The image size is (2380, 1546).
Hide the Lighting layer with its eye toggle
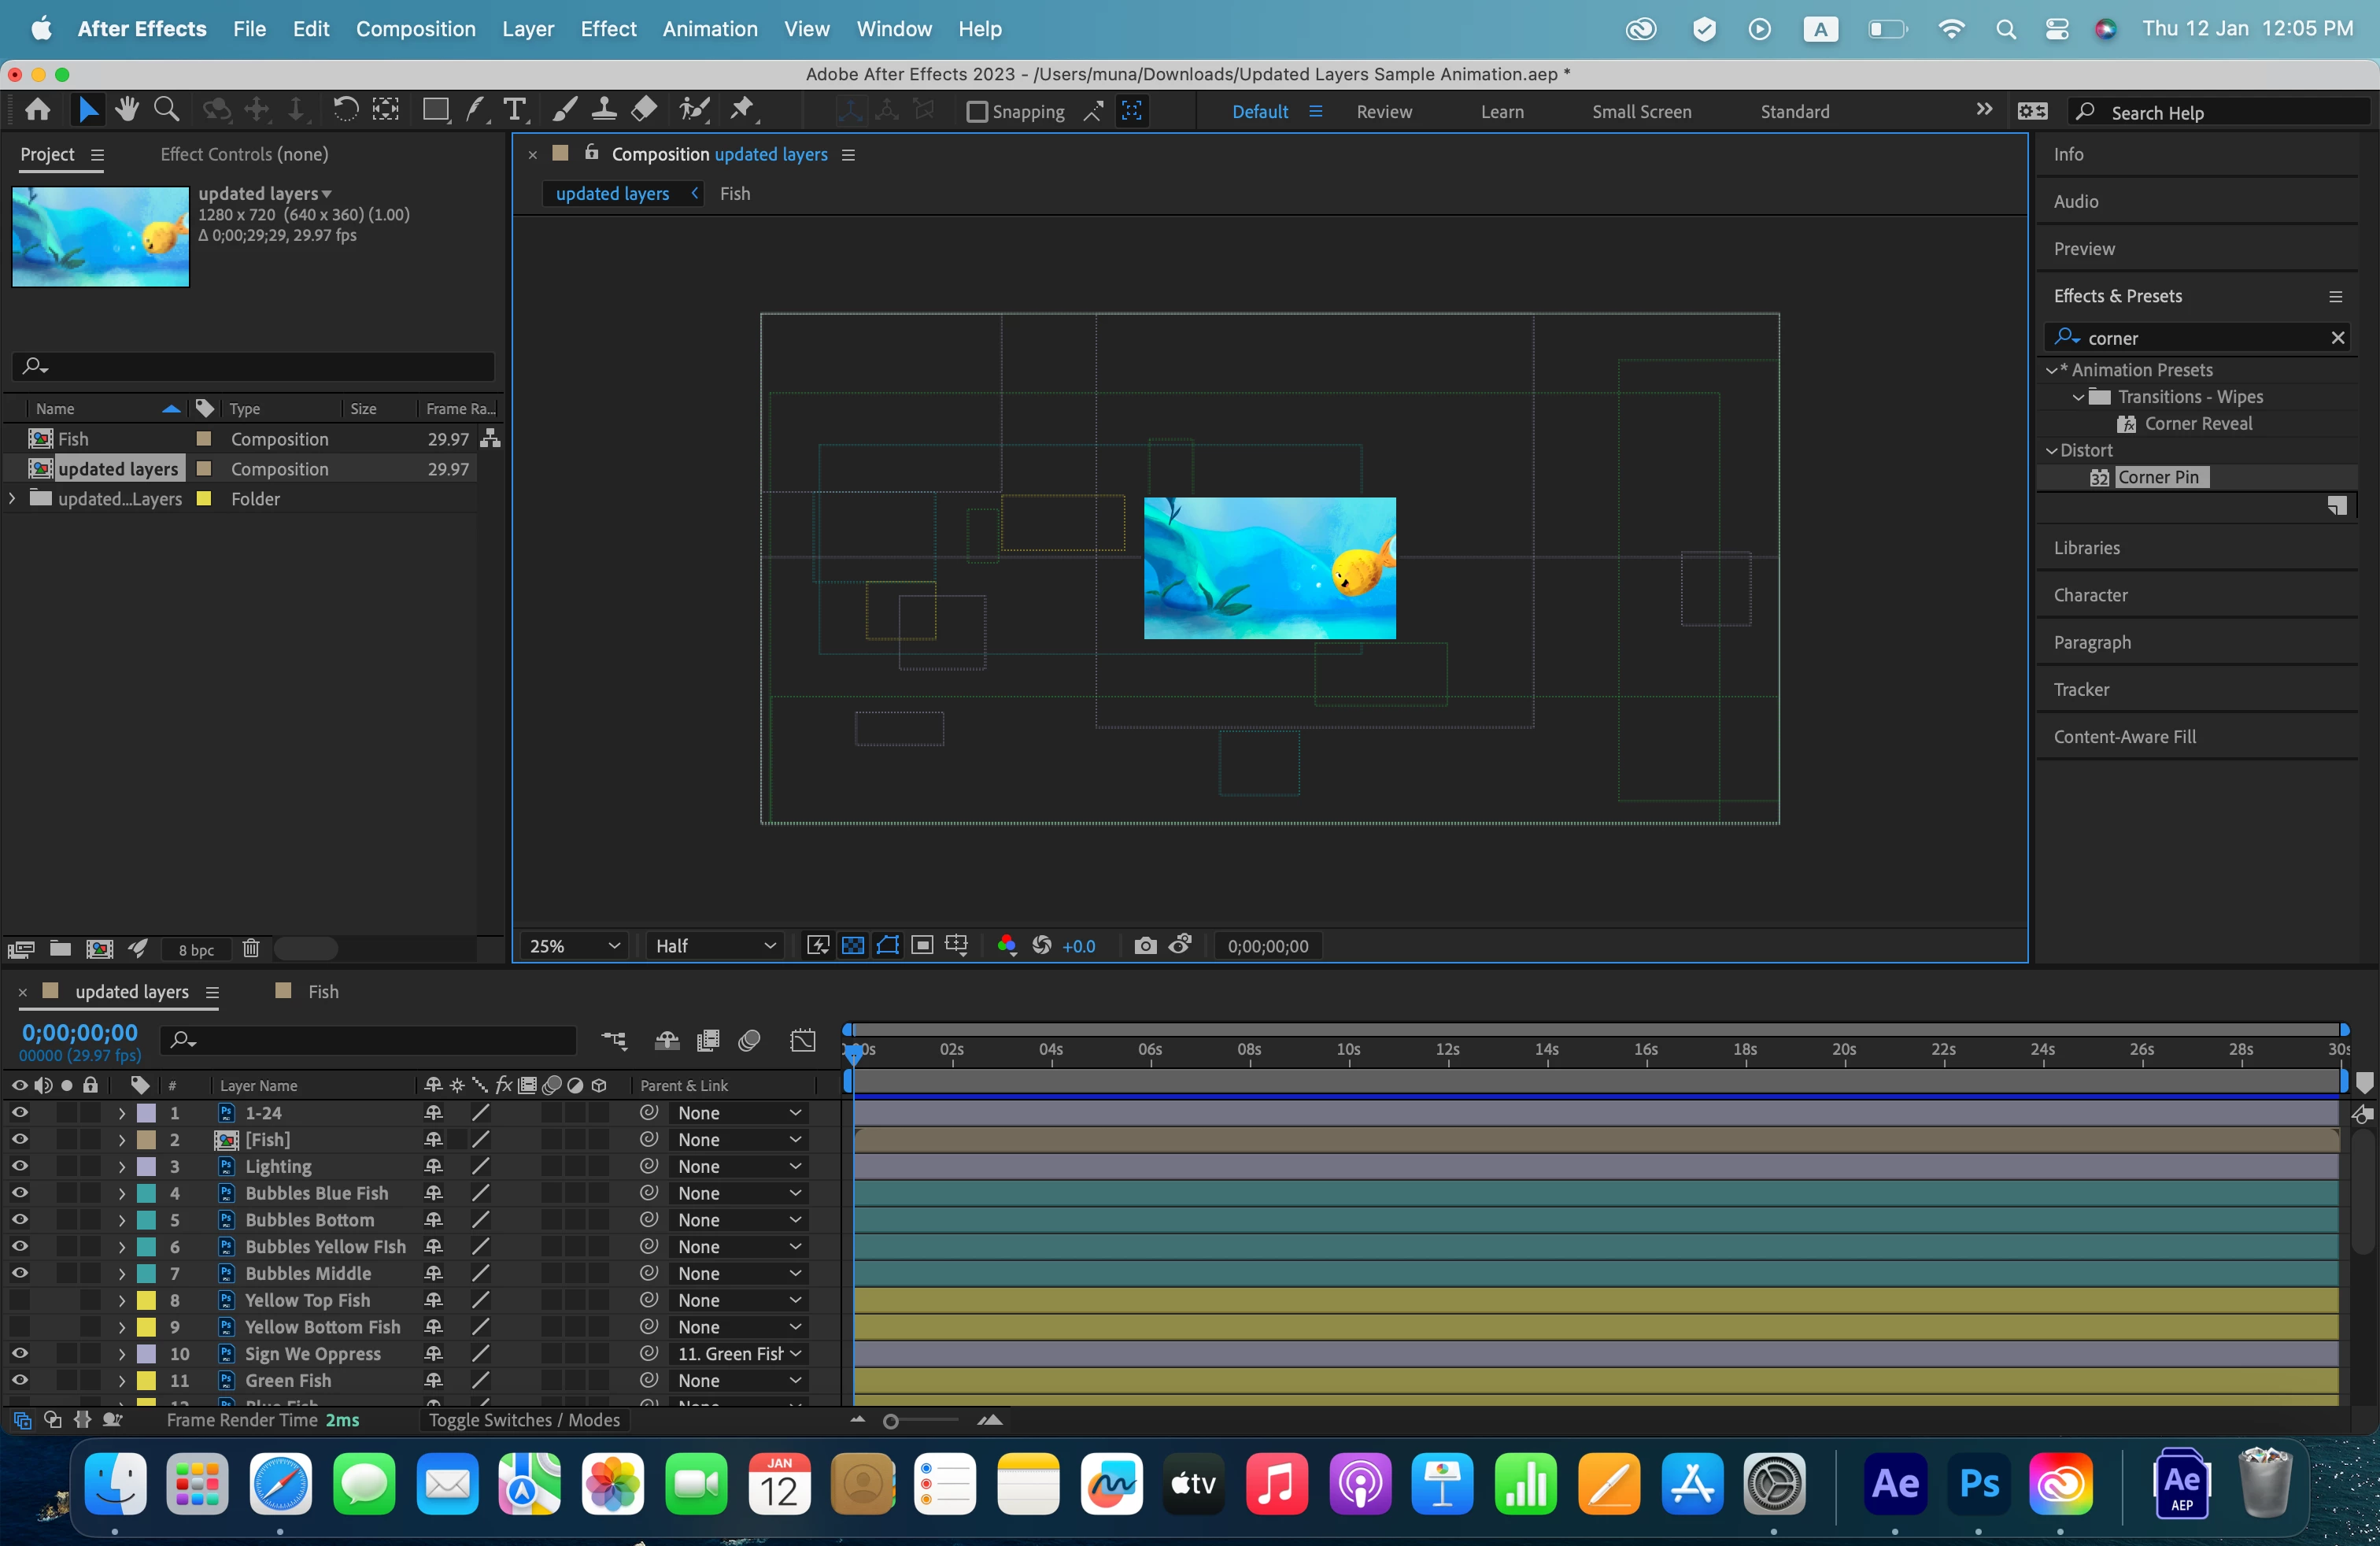pos(19,1166)
